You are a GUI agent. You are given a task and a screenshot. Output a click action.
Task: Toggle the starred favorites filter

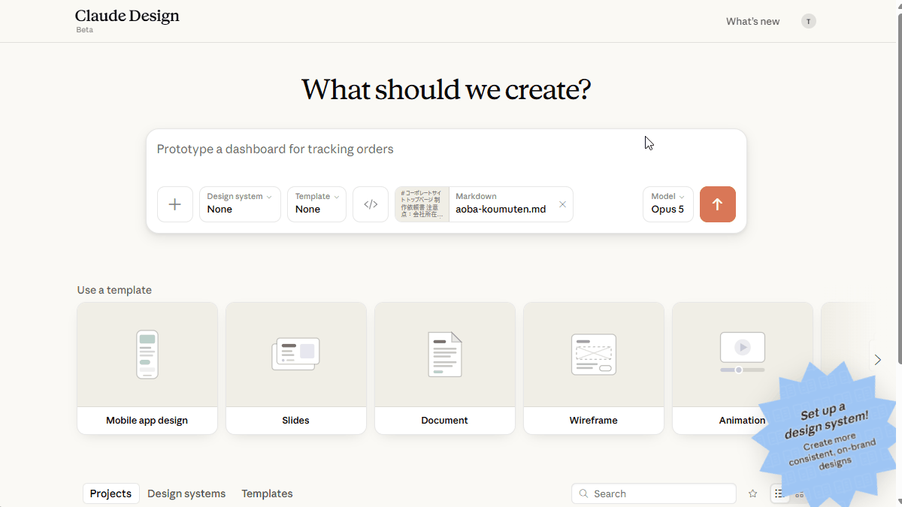coord(752,493)
